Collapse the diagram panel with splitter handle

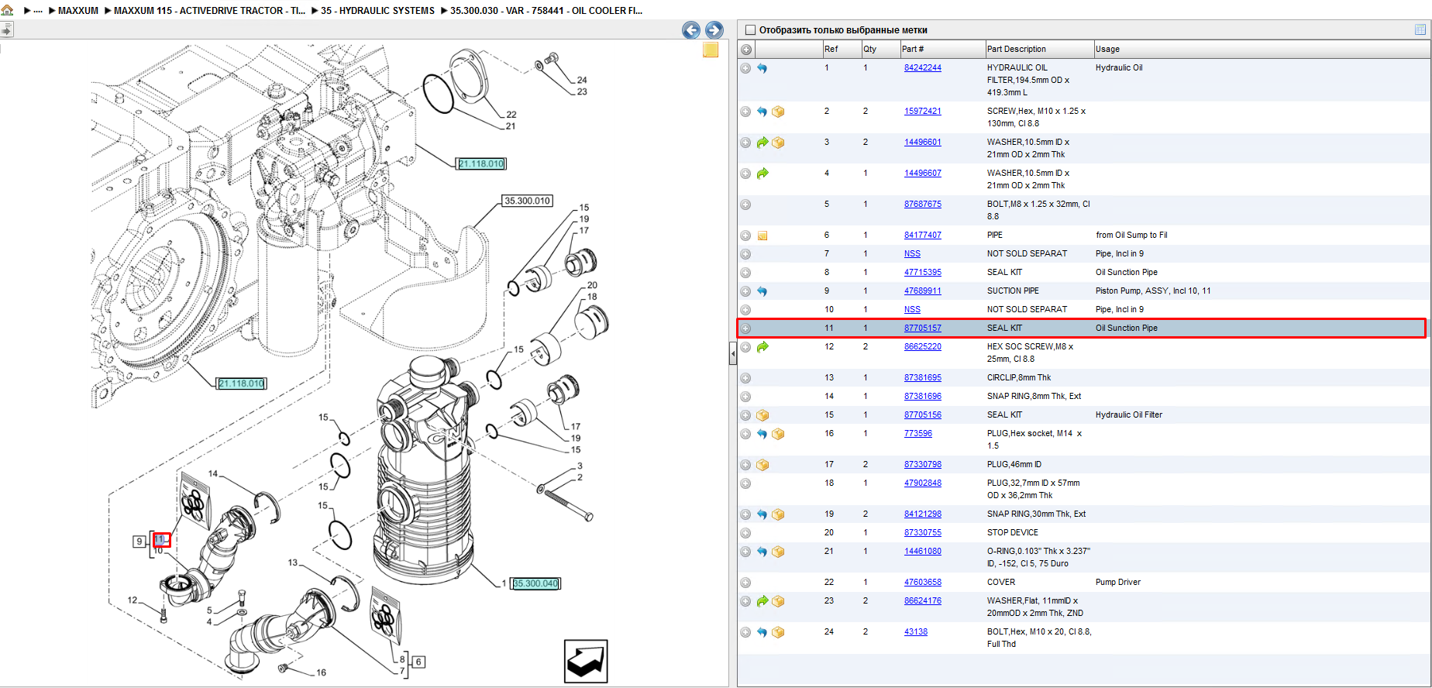click(x=733, y=355)
